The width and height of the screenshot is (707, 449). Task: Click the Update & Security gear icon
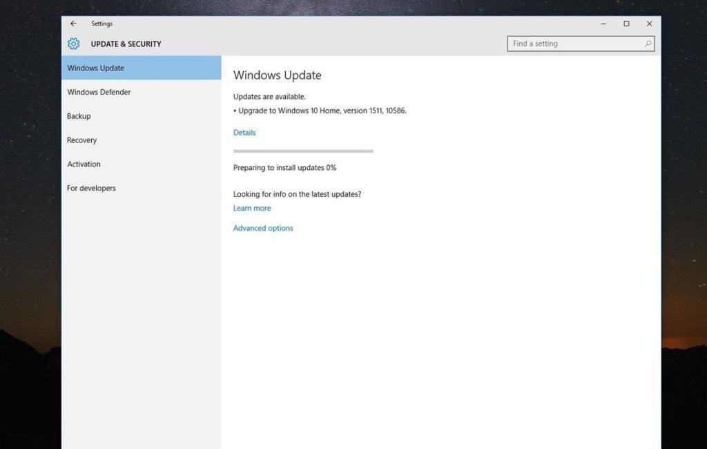click(74, 44)
